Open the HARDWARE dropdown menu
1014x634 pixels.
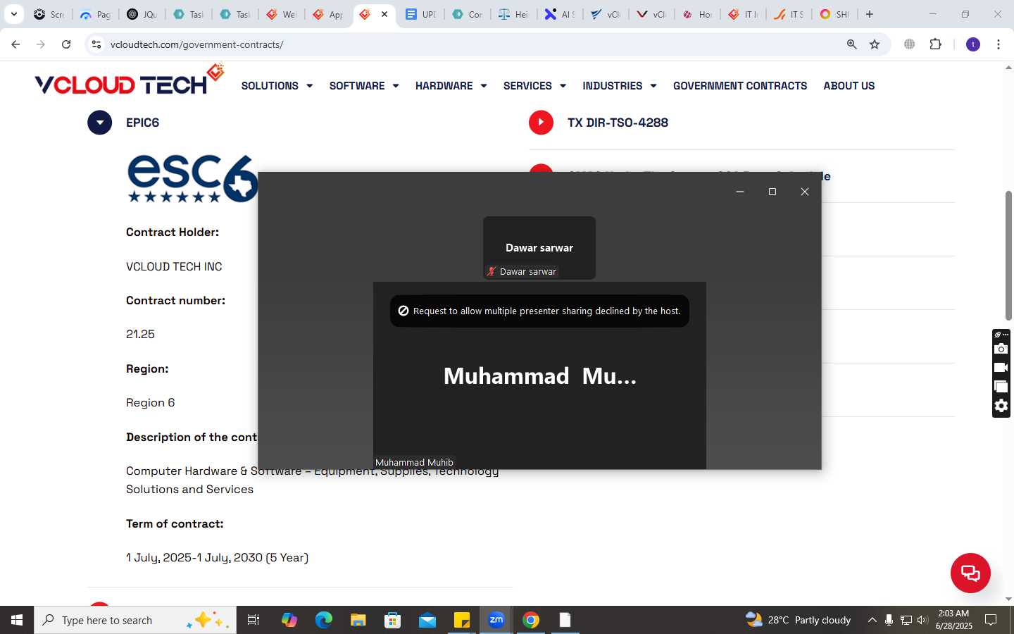(x=451, y=86)
